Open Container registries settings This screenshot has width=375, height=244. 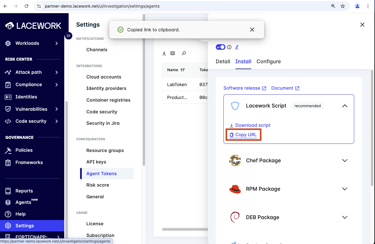108,100
